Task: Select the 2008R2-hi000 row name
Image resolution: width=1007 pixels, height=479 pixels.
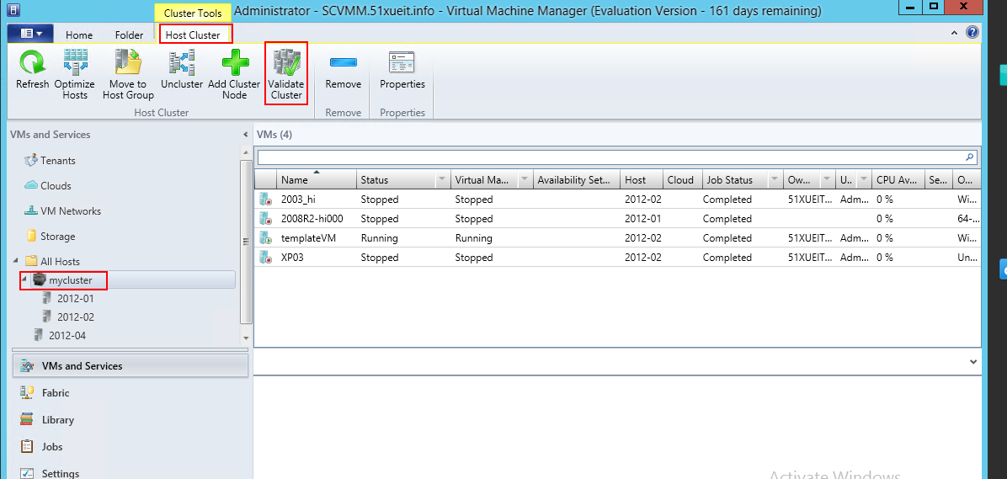Action: click(312, 219)
